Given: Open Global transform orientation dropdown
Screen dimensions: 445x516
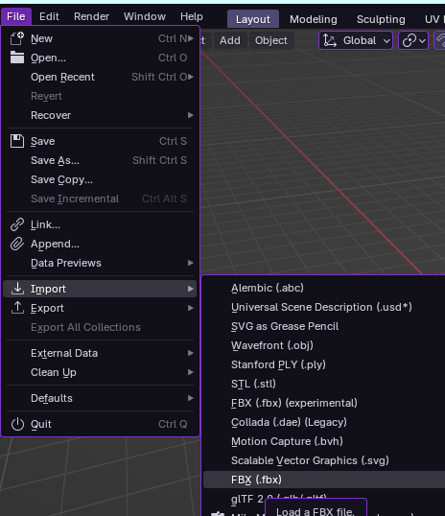Looking at the screenshot, I should tap(356, 40).
